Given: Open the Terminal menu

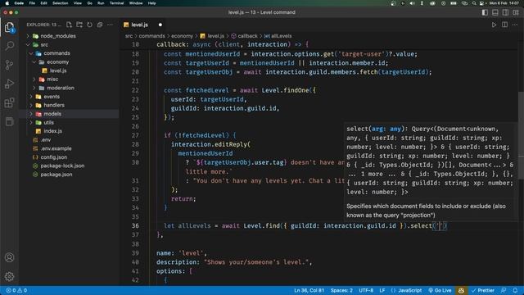Looking at the screenshot, I should pyautogui.click(x=116, y=3).
